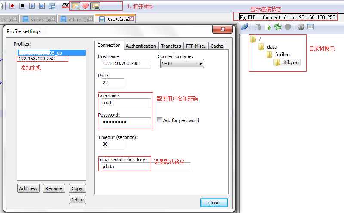Click the Username field containing root
The width and height of the screenshot is (344, 213).
126,103
